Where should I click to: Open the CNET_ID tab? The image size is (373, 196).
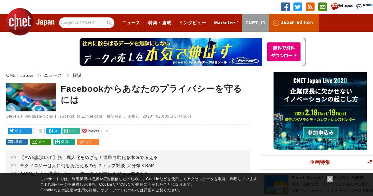pyautogui.click(x=256, y=23)
